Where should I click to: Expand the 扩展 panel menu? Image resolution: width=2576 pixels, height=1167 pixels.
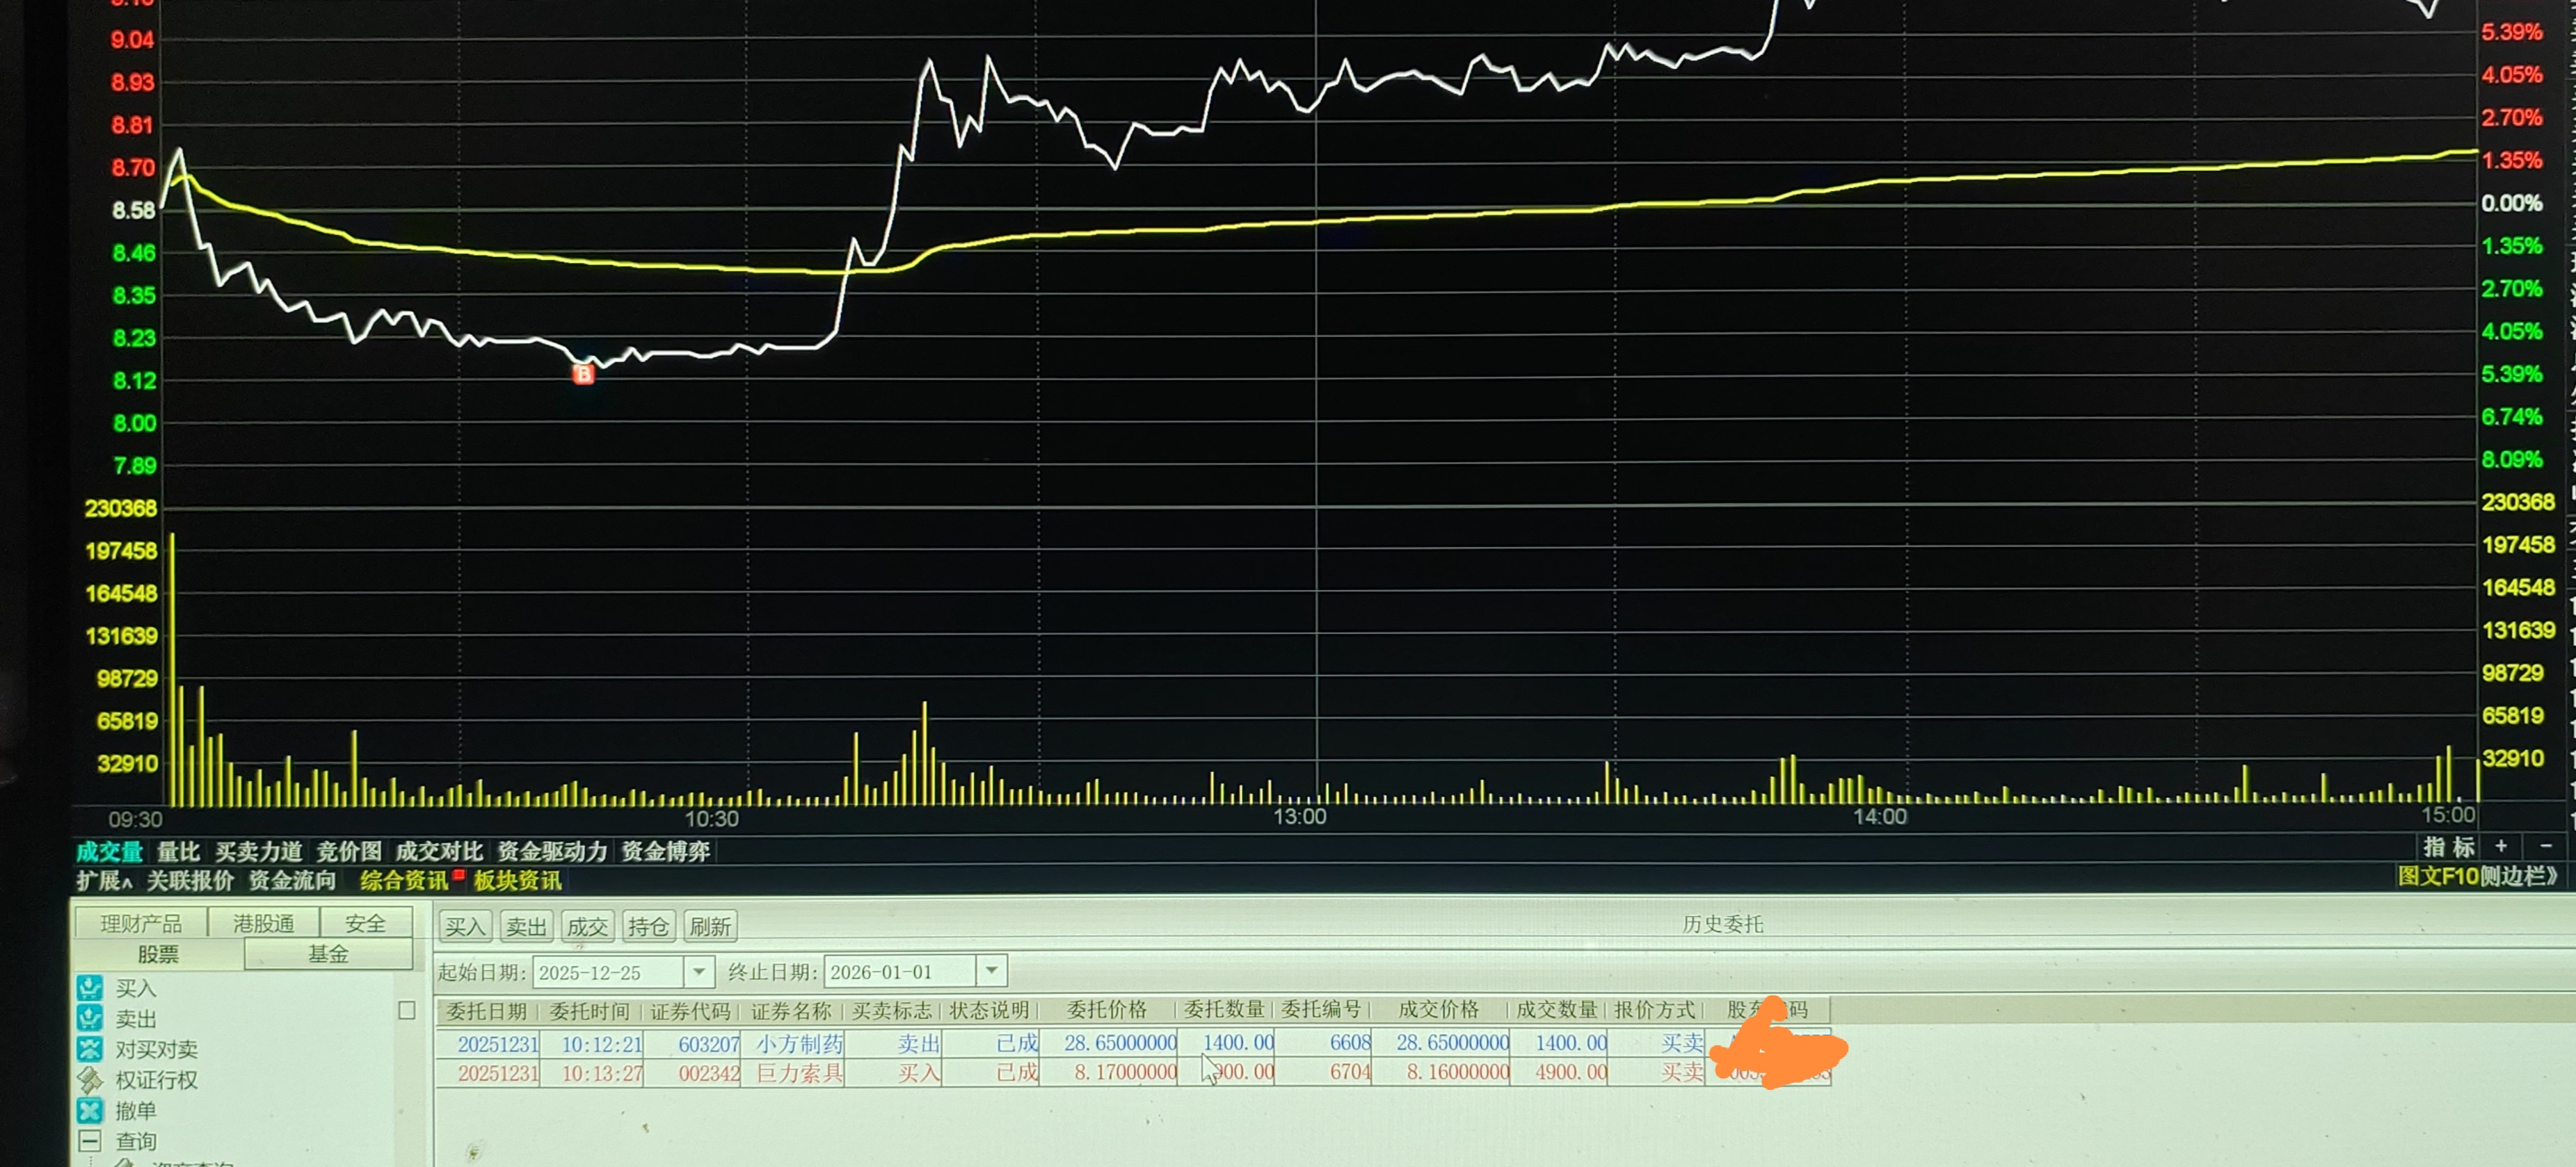103,880
